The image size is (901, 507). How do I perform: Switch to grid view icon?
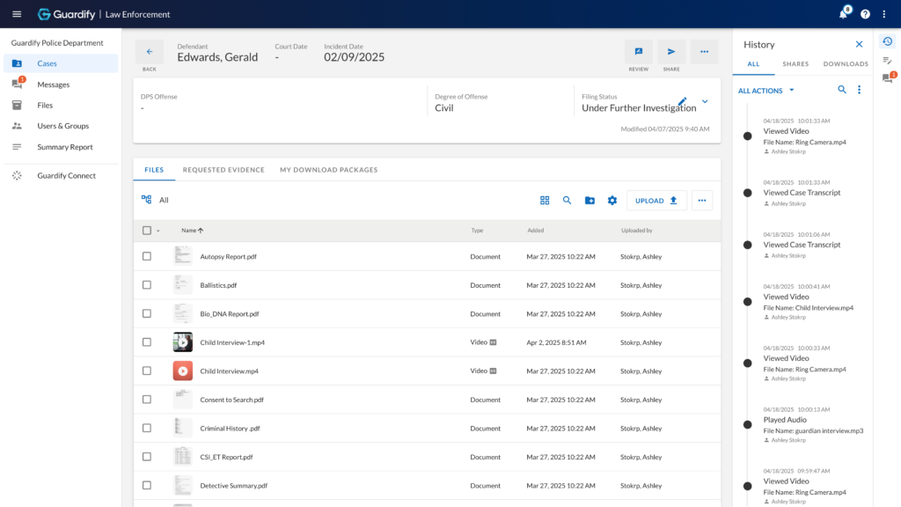point(545,201)
